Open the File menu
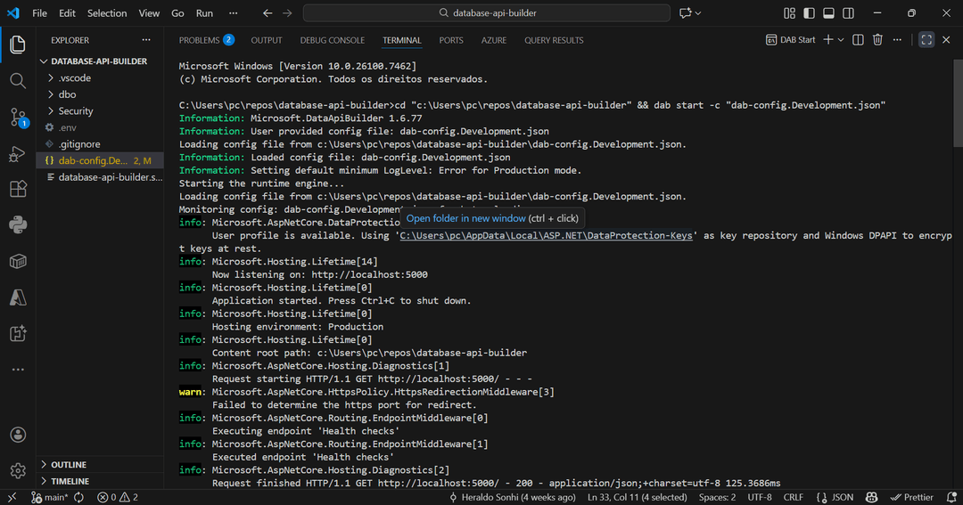The height and width of the screenshot is (505, 963). [39, 12]
